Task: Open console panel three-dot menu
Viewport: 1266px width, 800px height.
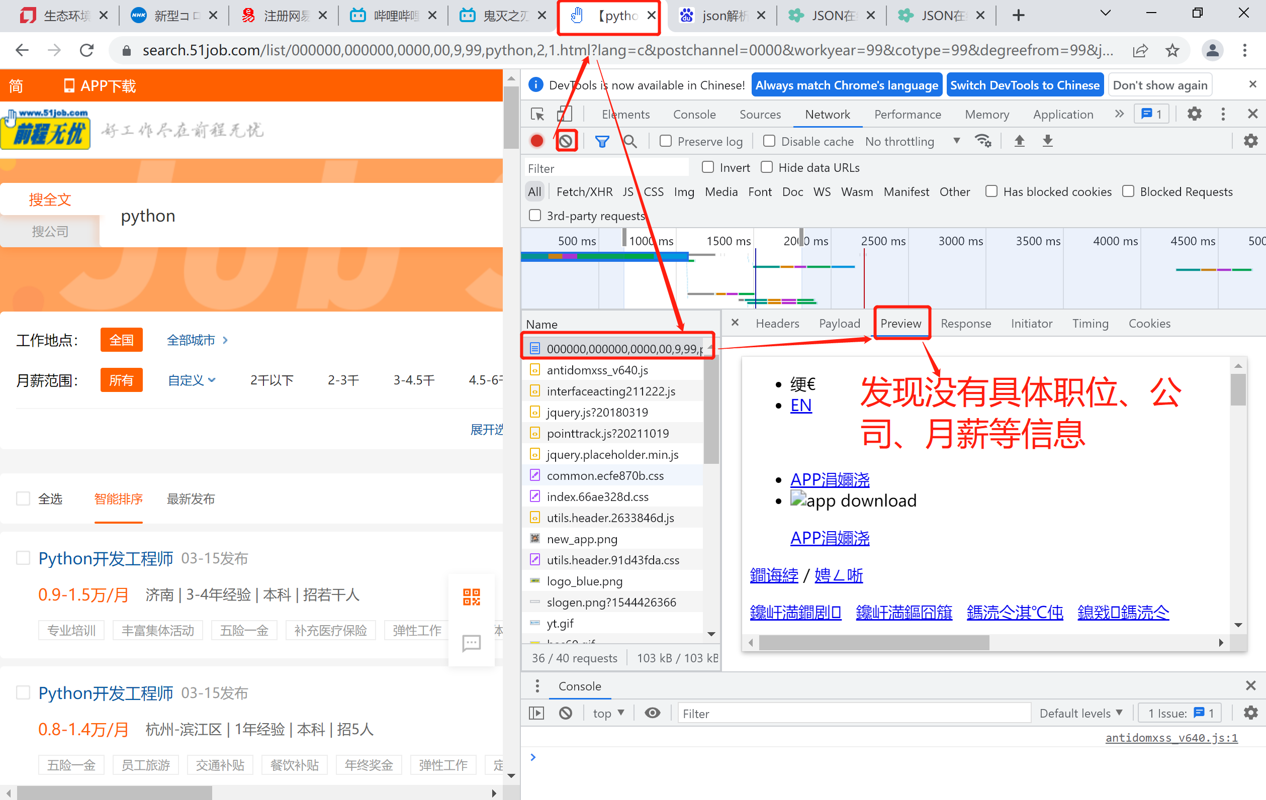Action: click(x=537, y=685)
